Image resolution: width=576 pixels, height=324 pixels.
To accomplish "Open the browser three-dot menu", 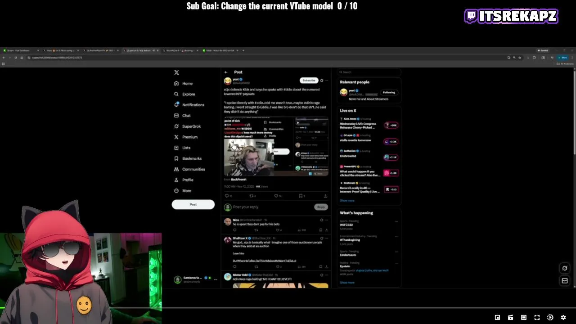I will click(x=572, y=58).
